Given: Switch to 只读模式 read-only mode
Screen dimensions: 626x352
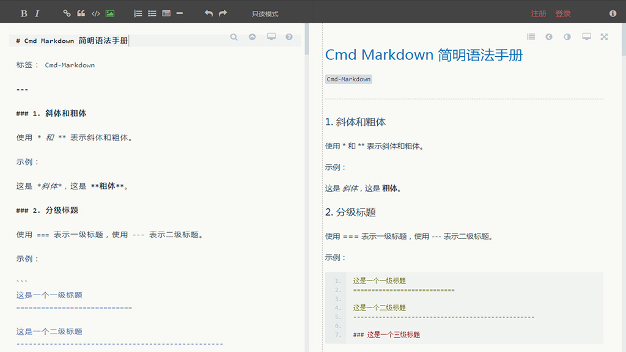Looking at the screenshot, I should point(265,14).
